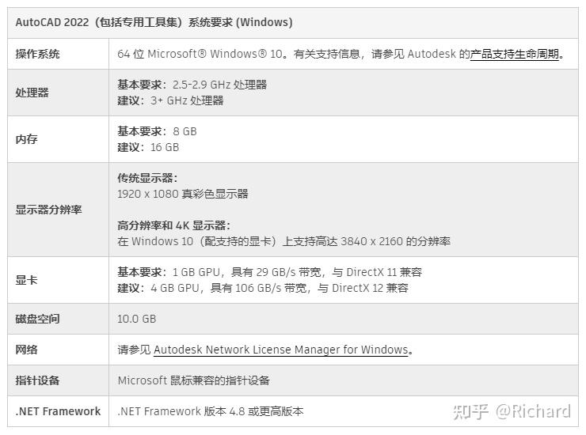The image size is (586, 435).
Task: Select the 内存 row label
Action: coord(27,139)
